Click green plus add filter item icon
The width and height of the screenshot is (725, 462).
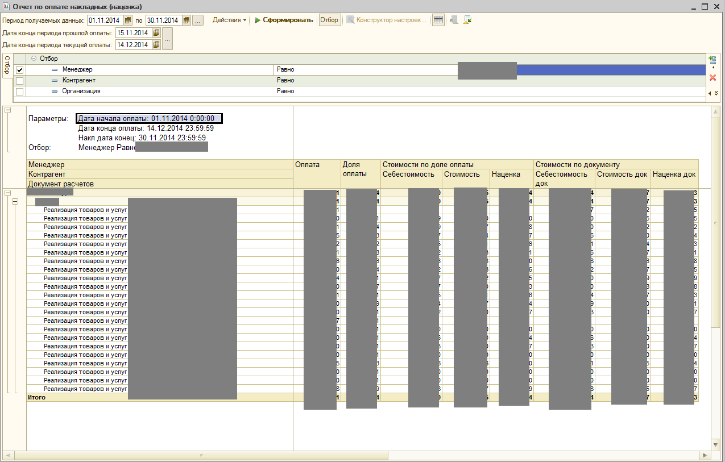click(x=712, y=60)
